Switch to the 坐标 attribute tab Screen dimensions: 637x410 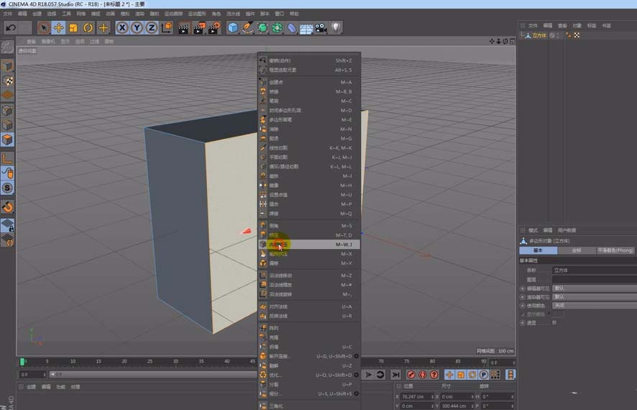point(577,250)
